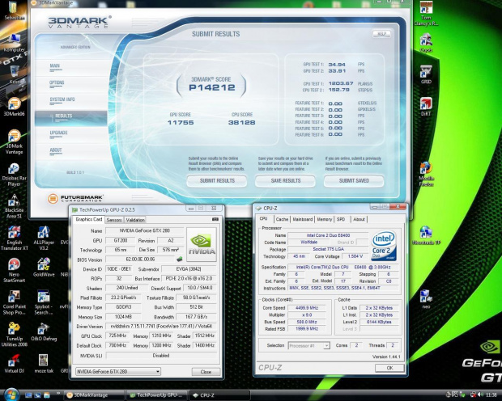Open the English Translator XT icon
Screen dimensions: 502x401
click(x=14, y=238)
